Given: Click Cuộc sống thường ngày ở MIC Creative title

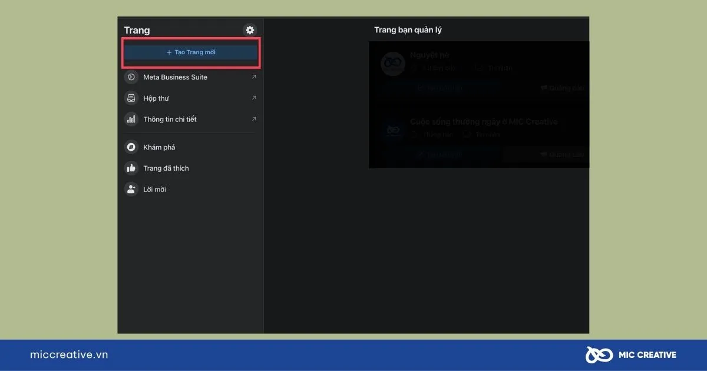Looking at the screenshot, I should pyautogui.click(x=483, y=122).
